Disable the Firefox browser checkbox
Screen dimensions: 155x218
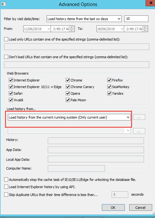(x=109, y=80)
